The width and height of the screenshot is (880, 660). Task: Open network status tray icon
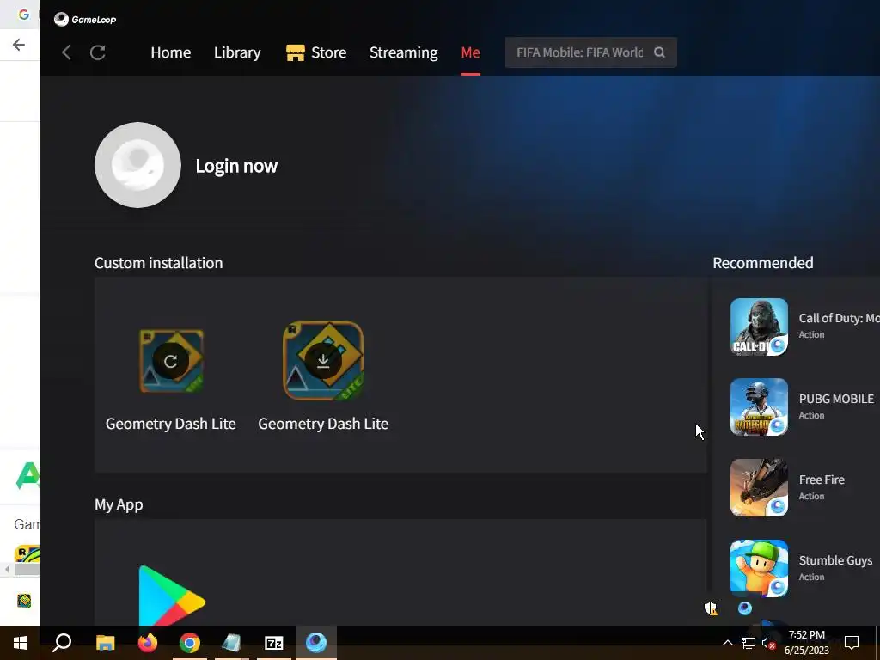tap(749, 643)
